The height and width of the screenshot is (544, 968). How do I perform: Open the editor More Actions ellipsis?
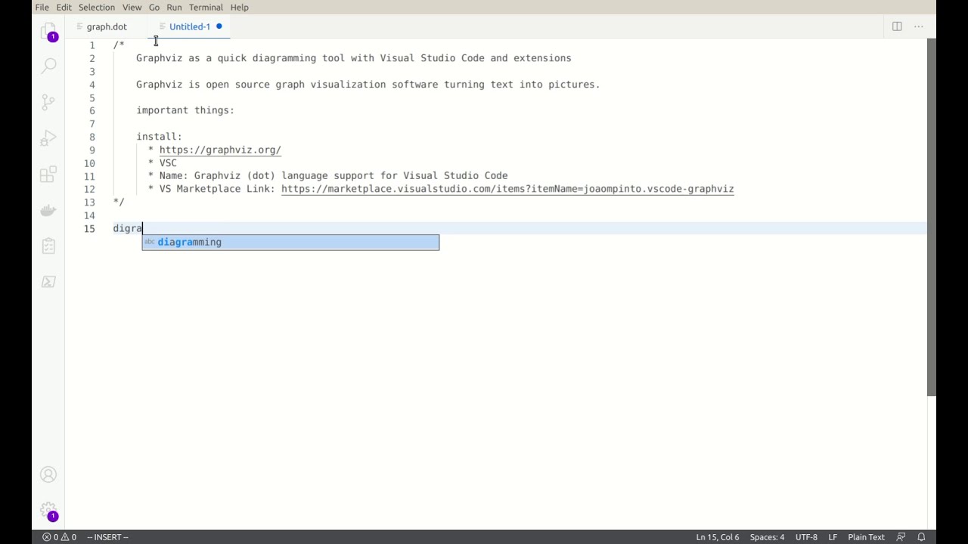coord(919,26)
